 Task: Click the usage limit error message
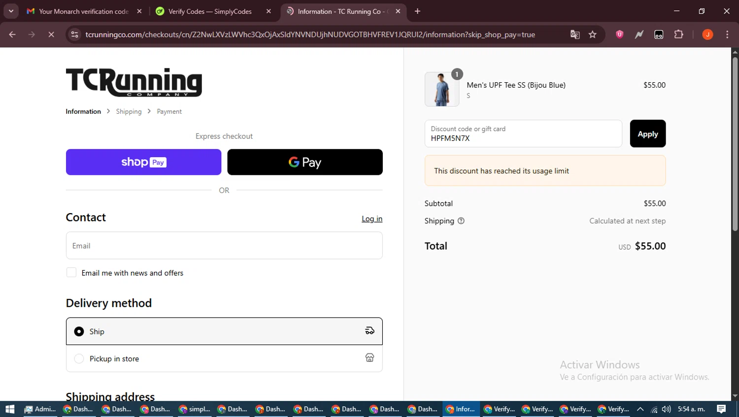(x=545, y=170)
